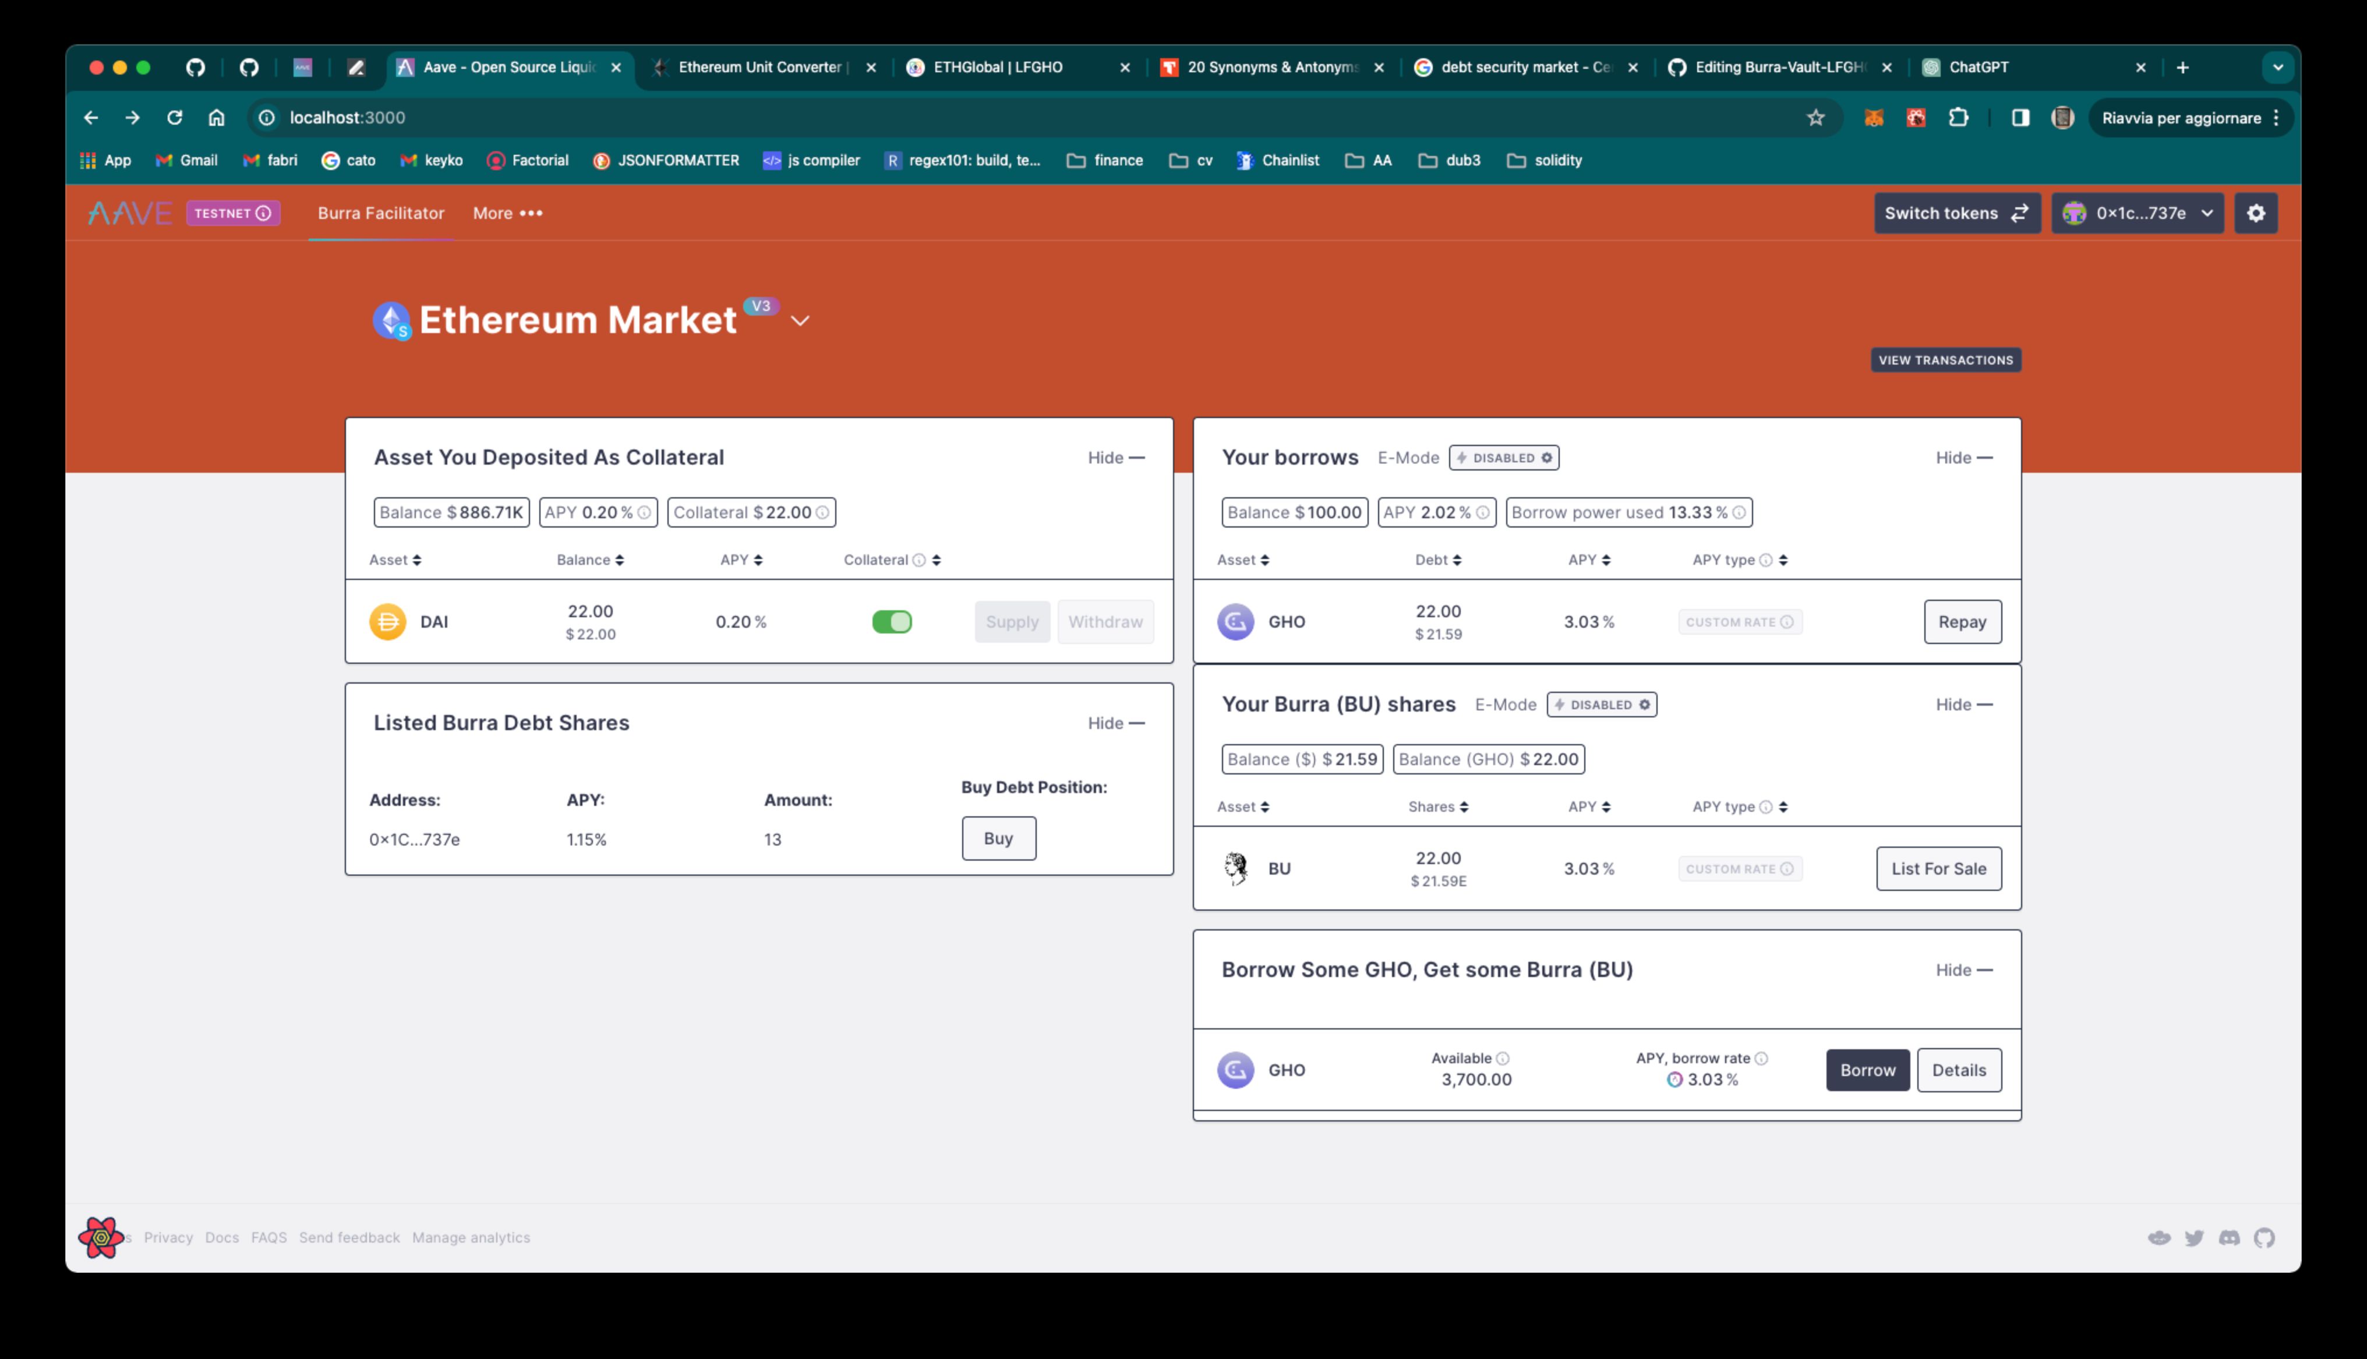
Task: Click the Chrome profile avatar
Action: point(2063,118)
